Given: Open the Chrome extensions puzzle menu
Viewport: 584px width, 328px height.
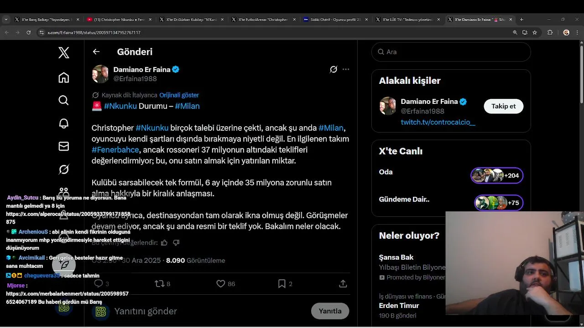Looking at the screenshot, I should click(550, 32).
